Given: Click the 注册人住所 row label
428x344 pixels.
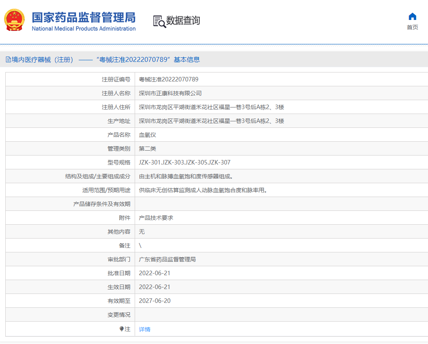Looking at the screenshot, I should [116, 107].
